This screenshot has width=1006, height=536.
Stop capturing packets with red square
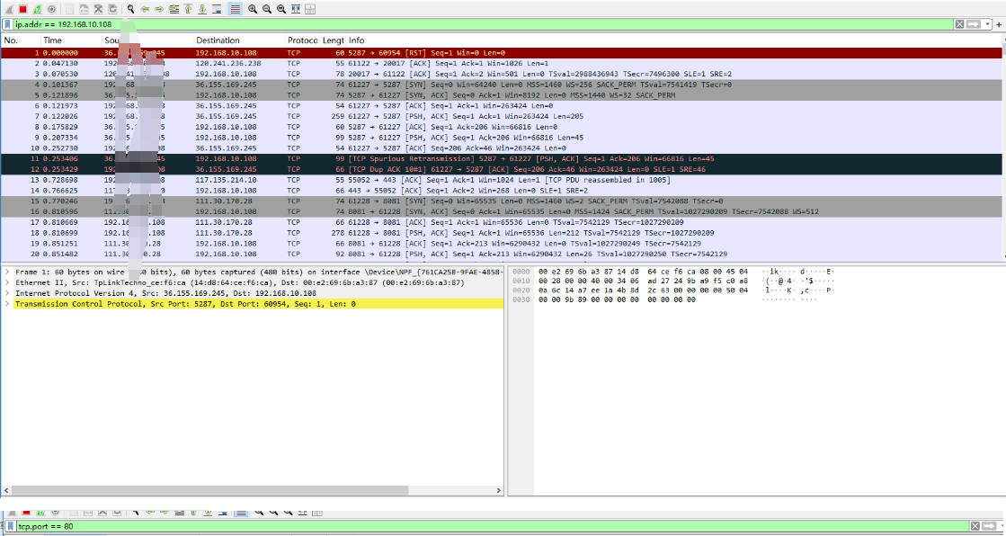[x=23, y=9]
